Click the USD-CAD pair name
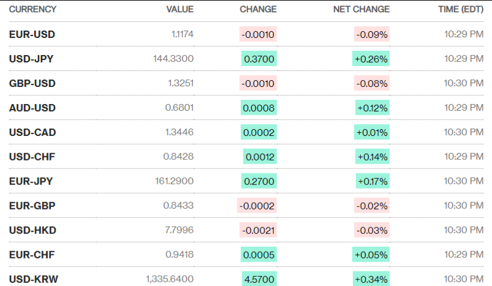 (x=32, y=132)
